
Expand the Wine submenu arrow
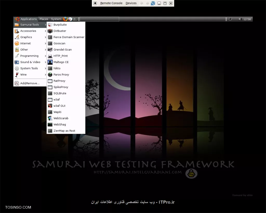coord(45,75)
